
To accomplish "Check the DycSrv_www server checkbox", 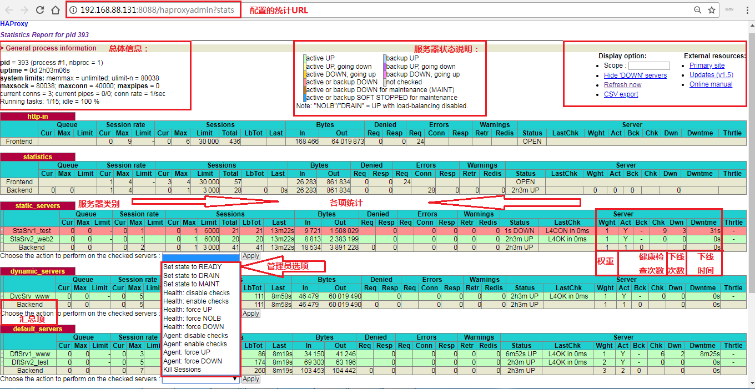I will point(3,296).
